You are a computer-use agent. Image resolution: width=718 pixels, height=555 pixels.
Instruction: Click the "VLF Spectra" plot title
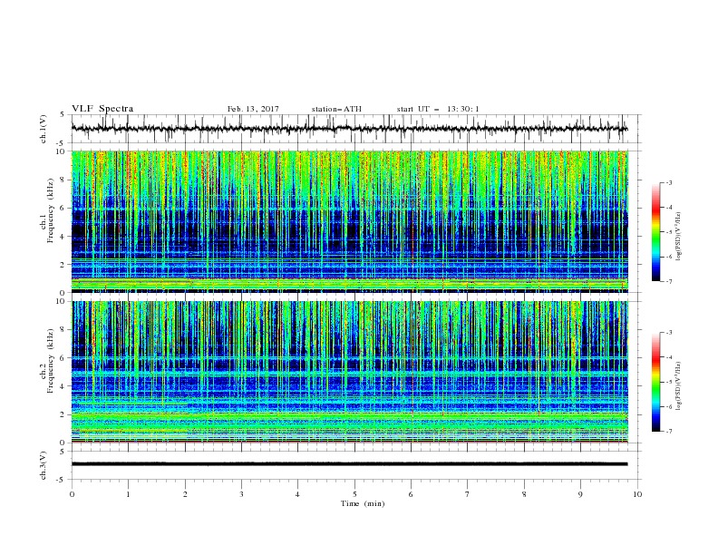coord(102,109)
